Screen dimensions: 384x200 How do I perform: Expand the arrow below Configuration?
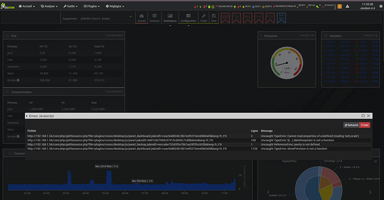(188, 26)
